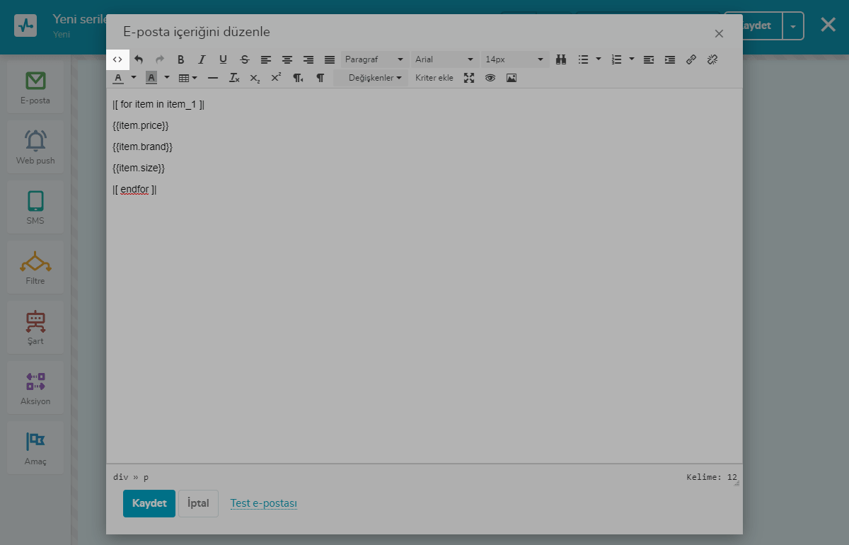849x545 pixels.
Task: Select the E-posta sidebar item
Action: pyautogui.click(x=35, y=87)
